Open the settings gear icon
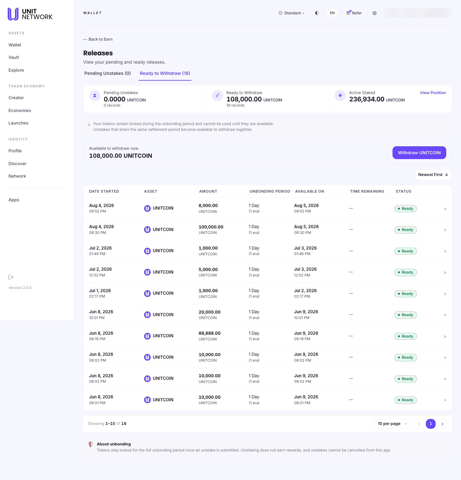The image size is (461, 480). 375,13
